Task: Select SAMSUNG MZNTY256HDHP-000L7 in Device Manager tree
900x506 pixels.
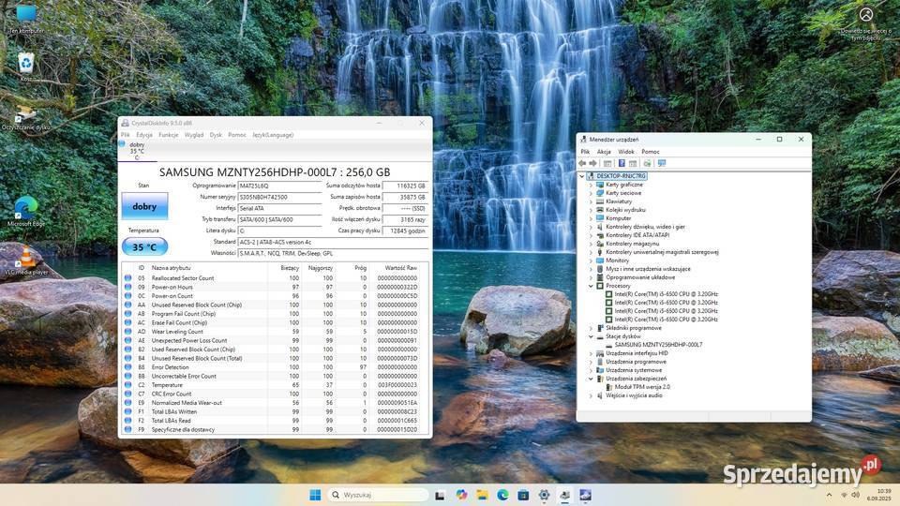Action: pos(658,345)
